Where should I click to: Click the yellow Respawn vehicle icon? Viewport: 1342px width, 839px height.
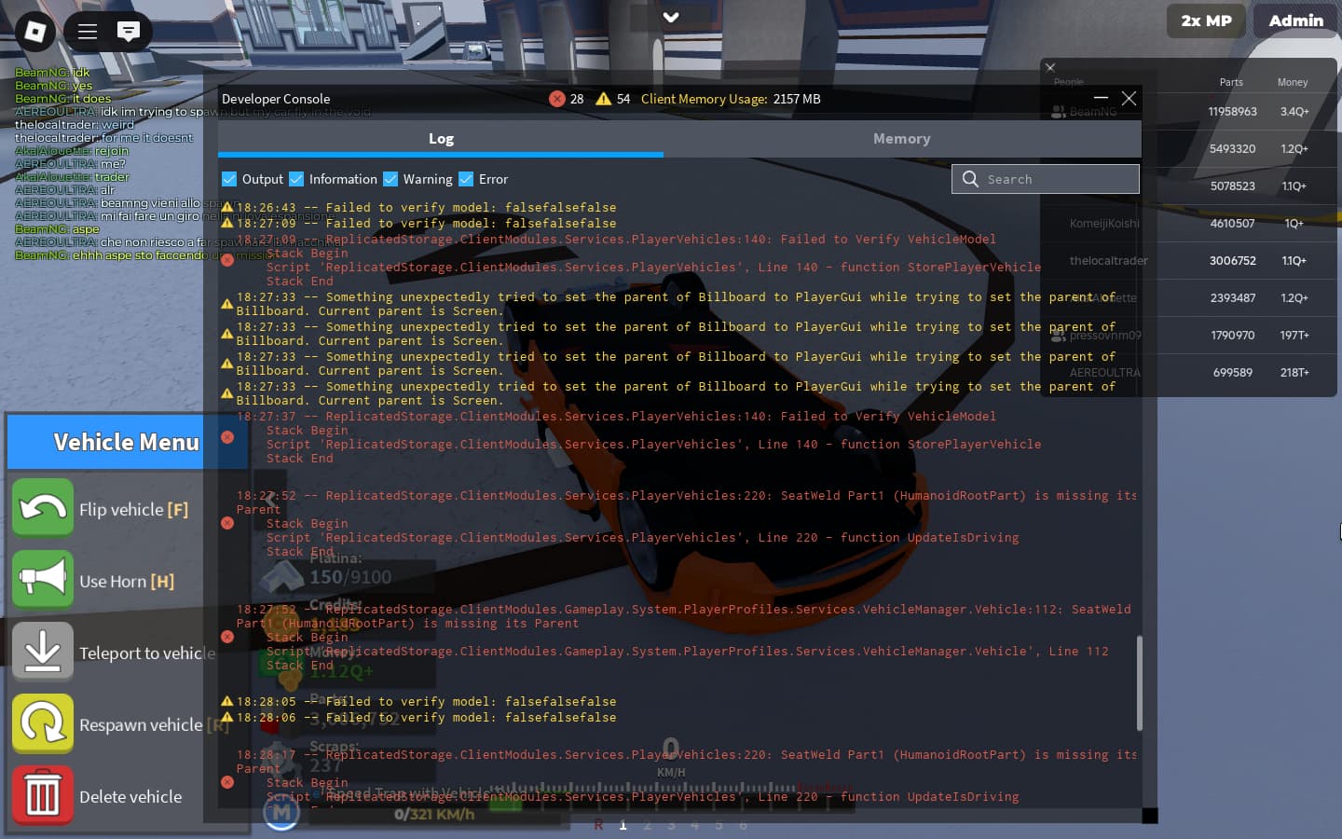click(43, 723)
